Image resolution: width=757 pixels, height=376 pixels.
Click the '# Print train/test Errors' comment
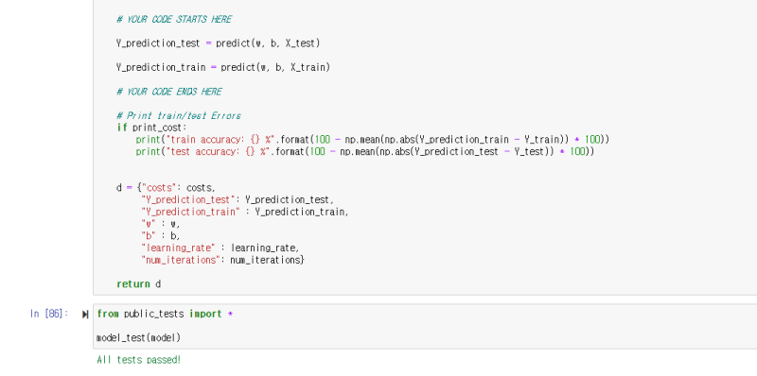[x=179, y=115]
